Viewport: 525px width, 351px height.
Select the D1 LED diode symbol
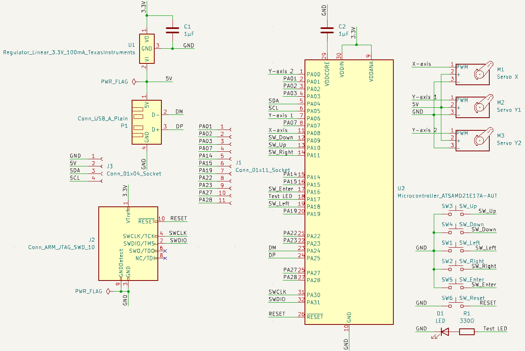tap(441, 332)
